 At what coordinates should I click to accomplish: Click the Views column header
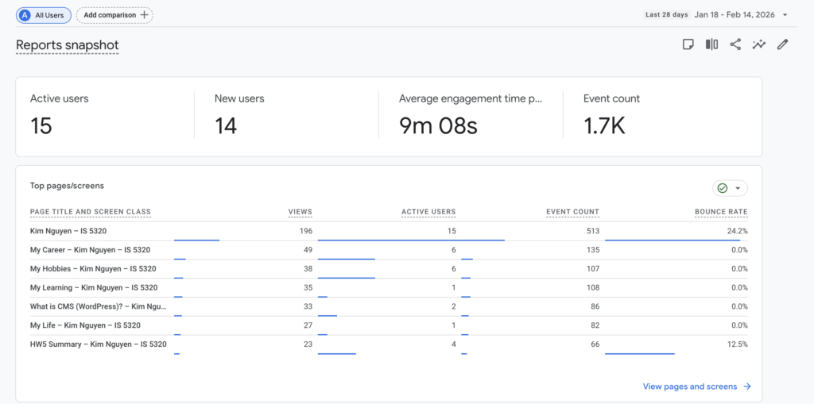coord(300,212)
